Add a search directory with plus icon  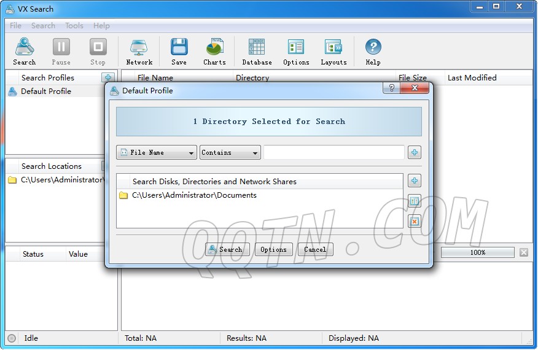click(415, 181)
